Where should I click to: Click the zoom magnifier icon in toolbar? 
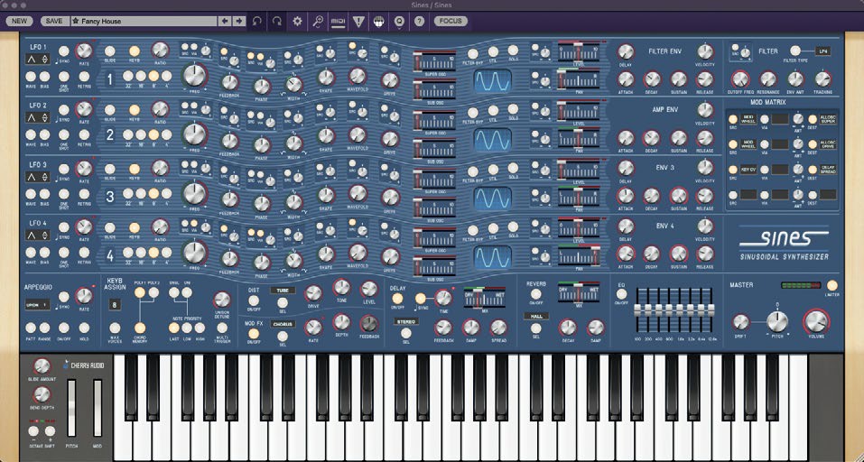[318, 22]
